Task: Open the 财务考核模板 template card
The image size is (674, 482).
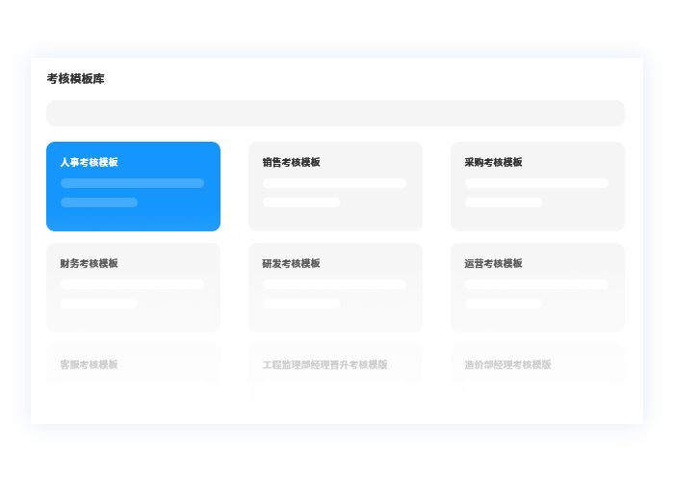Action: (133, 287)
